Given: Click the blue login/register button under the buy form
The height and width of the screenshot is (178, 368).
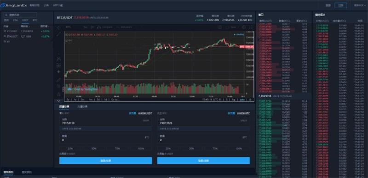Looking at the screenshot, I should point(106,161).
